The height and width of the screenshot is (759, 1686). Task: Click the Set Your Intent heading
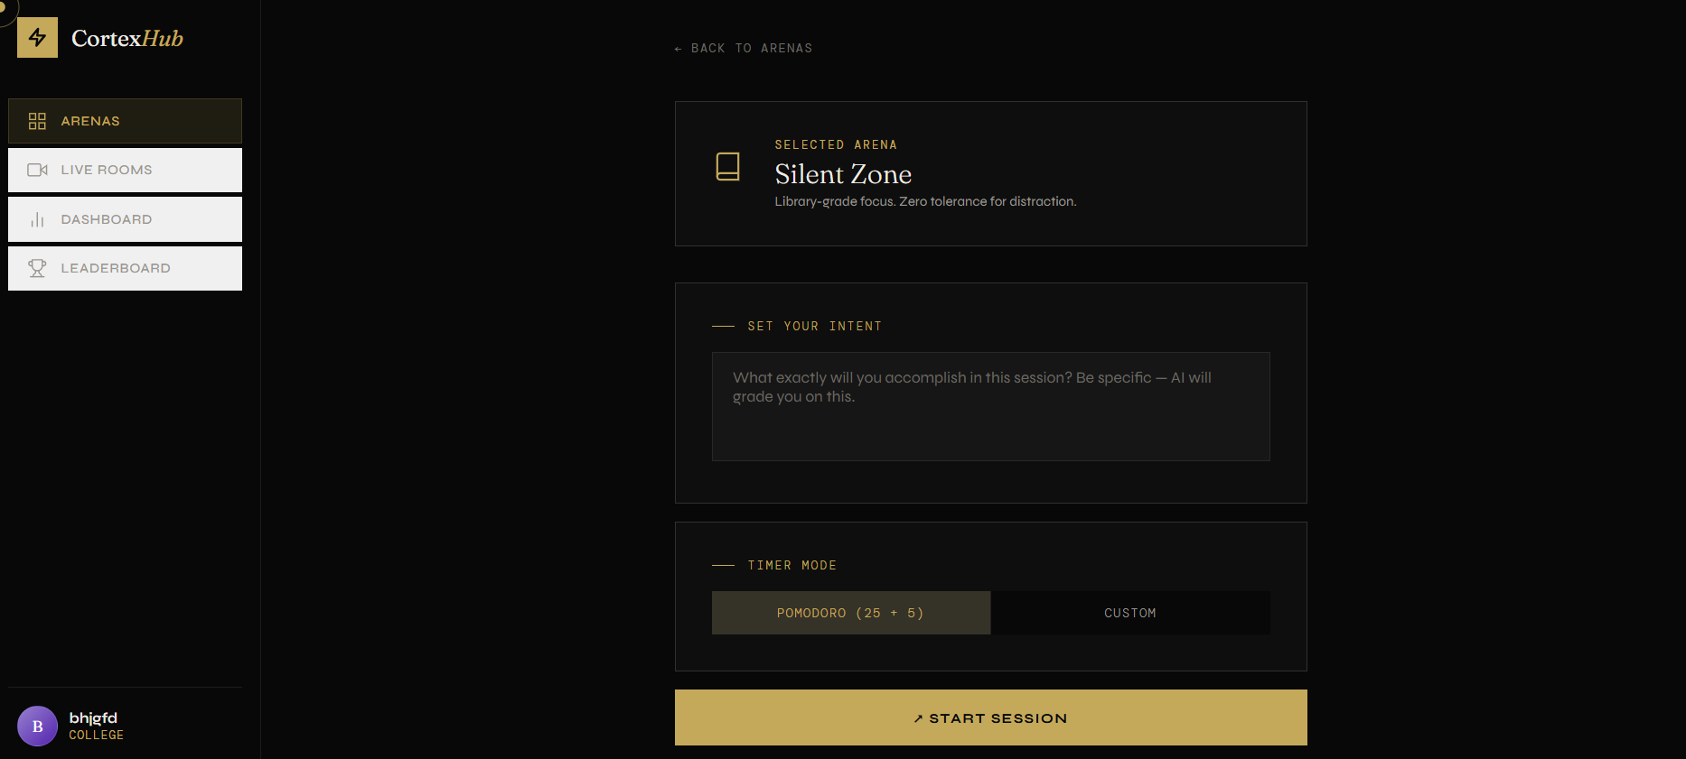coord(814,326)
